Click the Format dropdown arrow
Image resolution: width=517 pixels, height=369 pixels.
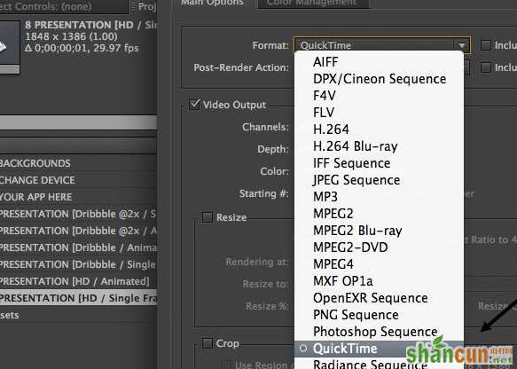point(462,45)
